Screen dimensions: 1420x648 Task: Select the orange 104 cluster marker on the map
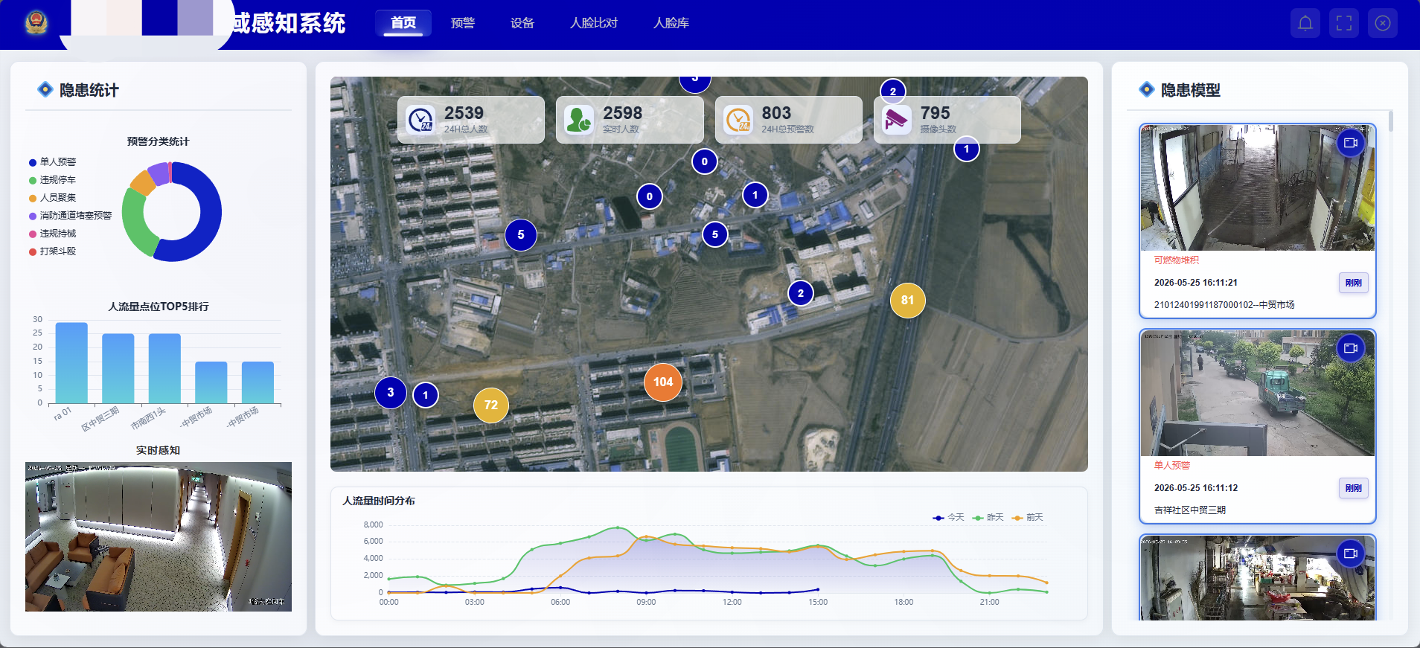tap(663, 382)
